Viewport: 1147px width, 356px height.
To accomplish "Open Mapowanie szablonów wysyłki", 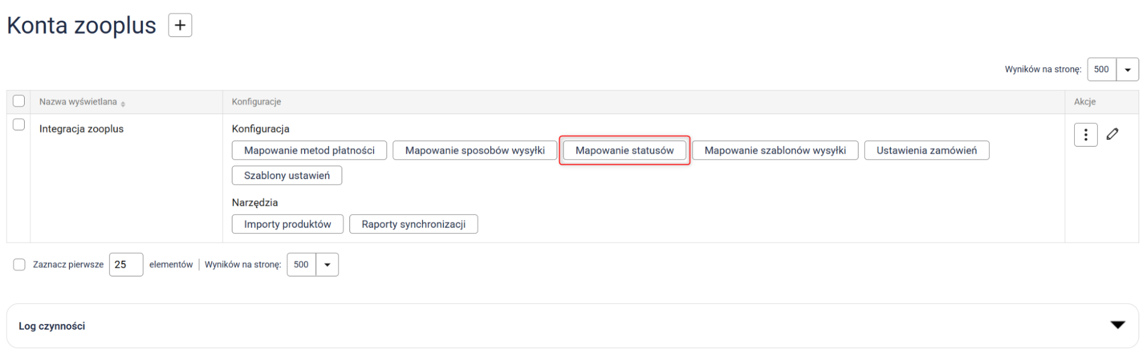I will (x=775, y=150).
